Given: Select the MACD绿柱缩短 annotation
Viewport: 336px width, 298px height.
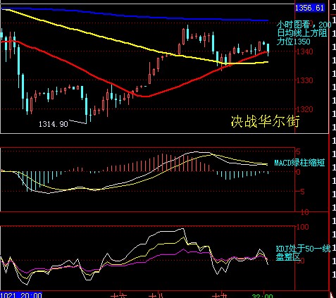Looking at the screenshot, I should [x=299, y=163].
